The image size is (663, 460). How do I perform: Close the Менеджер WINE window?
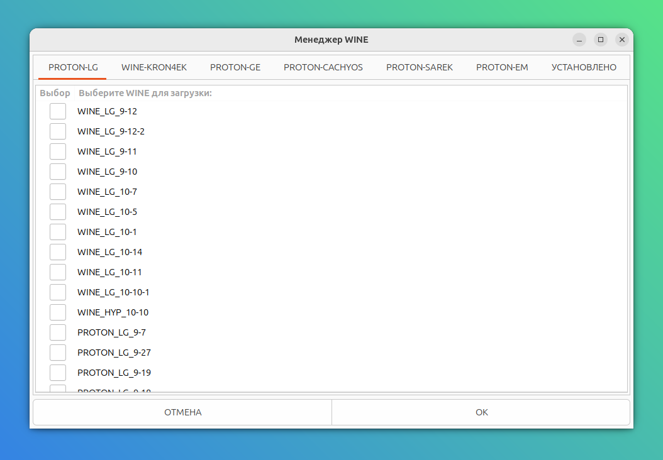(x=622, y=40)
